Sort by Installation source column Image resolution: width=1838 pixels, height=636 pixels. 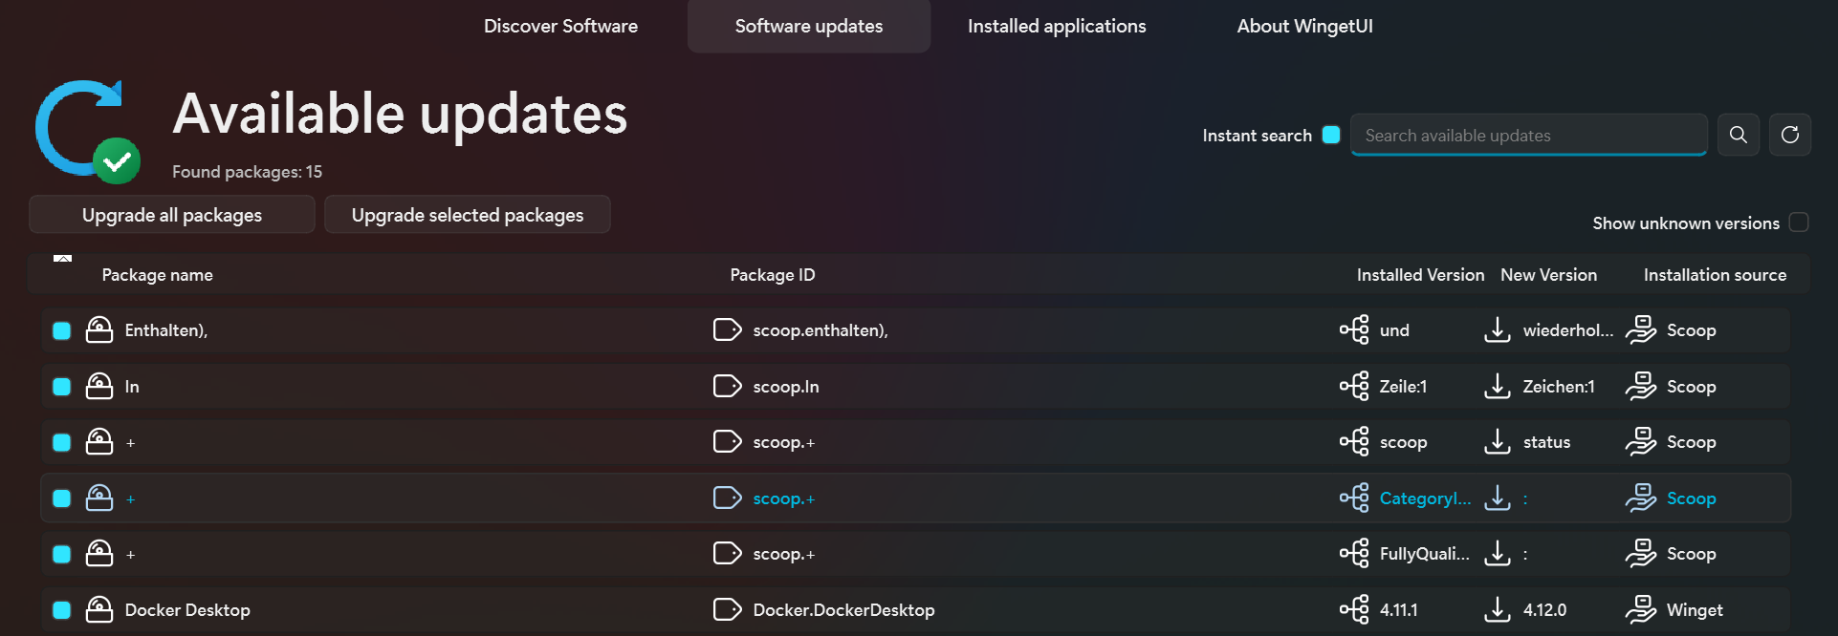click(1715, 275)
